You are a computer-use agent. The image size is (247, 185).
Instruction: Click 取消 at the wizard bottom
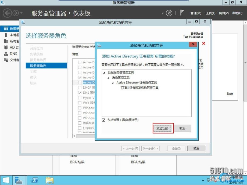[196, 148]
